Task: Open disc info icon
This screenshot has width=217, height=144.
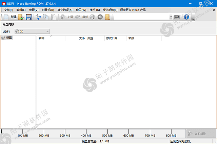Action: pos(92,17)
